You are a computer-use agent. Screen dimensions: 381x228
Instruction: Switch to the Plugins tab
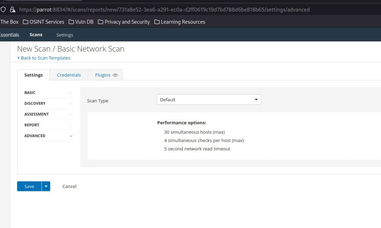[105, 75]
